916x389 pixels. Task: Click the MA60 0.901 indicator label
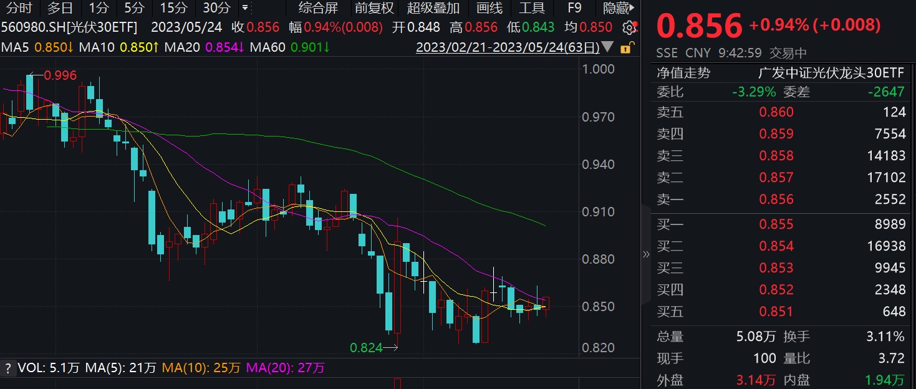tap(290, 47)
